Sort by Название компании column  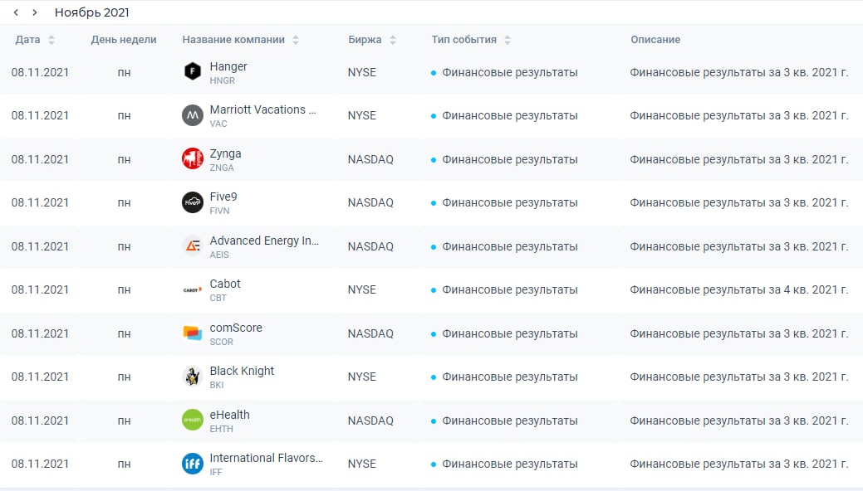(296, 40)
